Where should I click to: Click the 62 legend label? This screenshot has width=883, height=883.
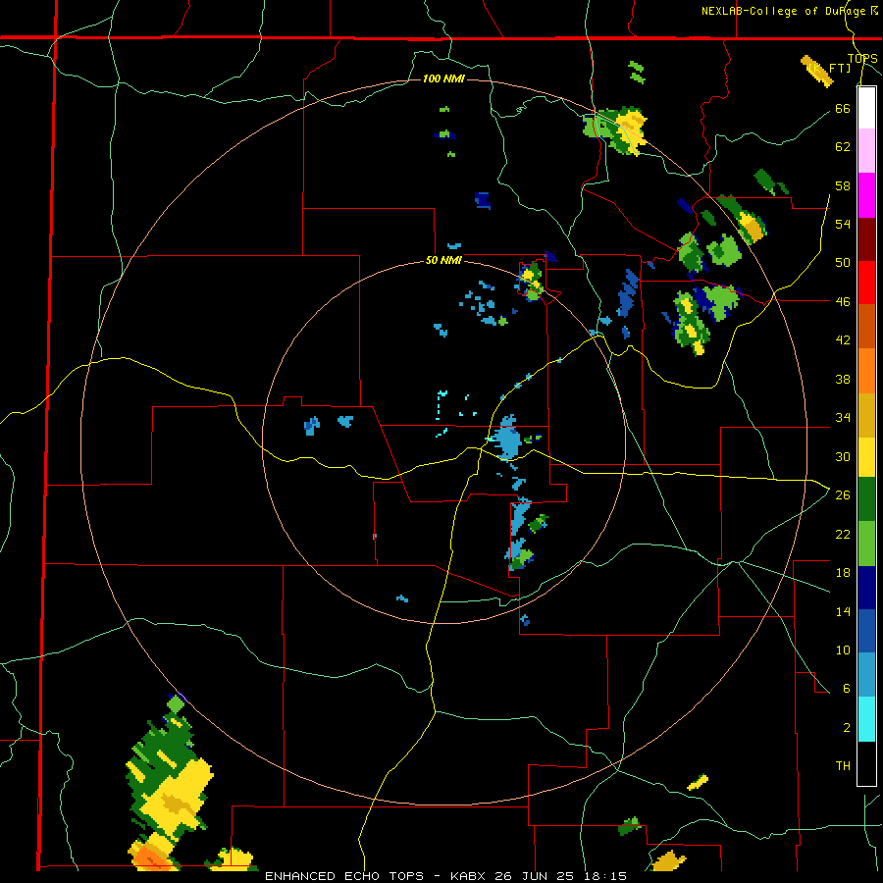point(843,146)
